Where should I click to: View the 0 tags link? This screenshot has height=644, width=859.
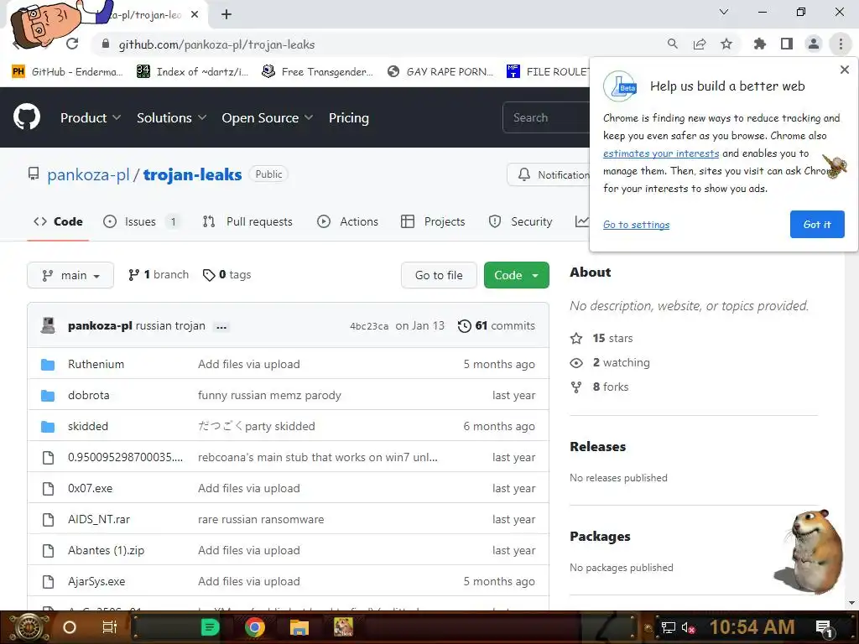click(226, 275)
